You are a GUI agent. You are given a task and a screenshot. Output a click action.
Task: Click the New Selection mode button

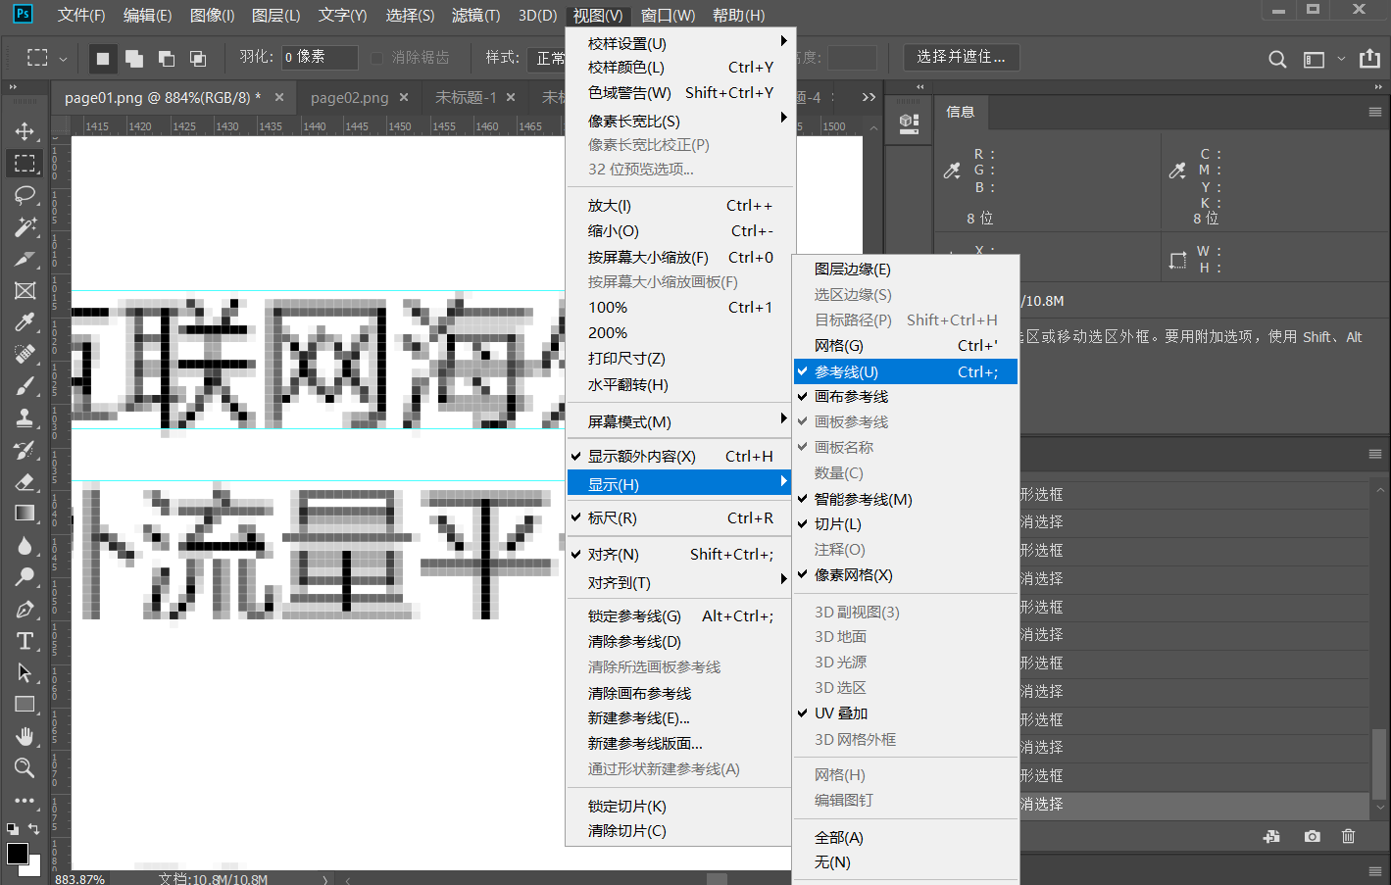102,59
